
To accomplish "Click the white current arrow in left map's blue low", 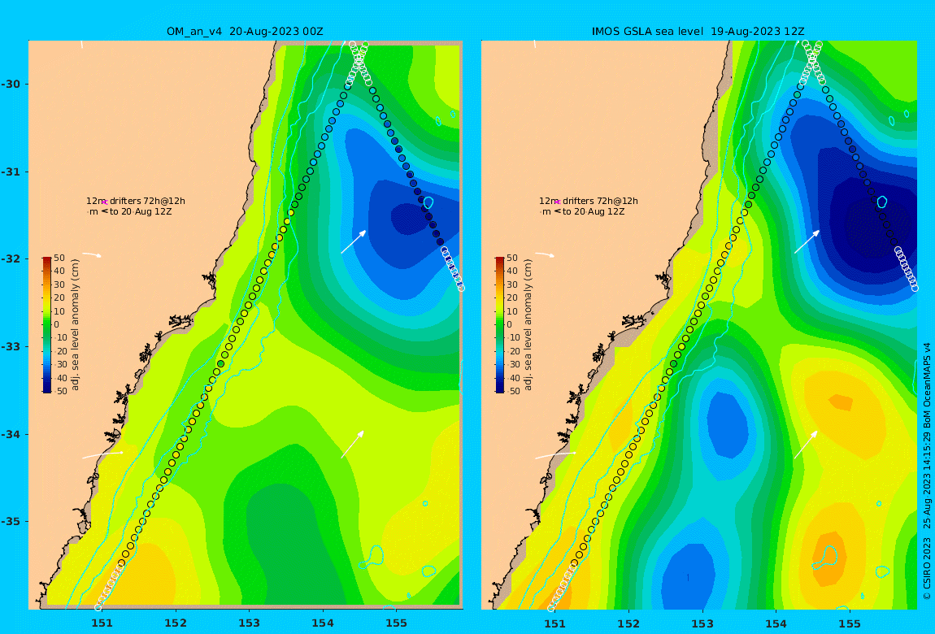I will point(353,242).
